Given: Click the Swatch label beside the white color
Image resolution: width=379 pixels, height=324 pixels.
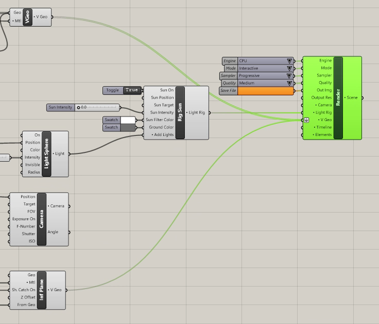Looking at the screenshot, I should tap(111, 120).
